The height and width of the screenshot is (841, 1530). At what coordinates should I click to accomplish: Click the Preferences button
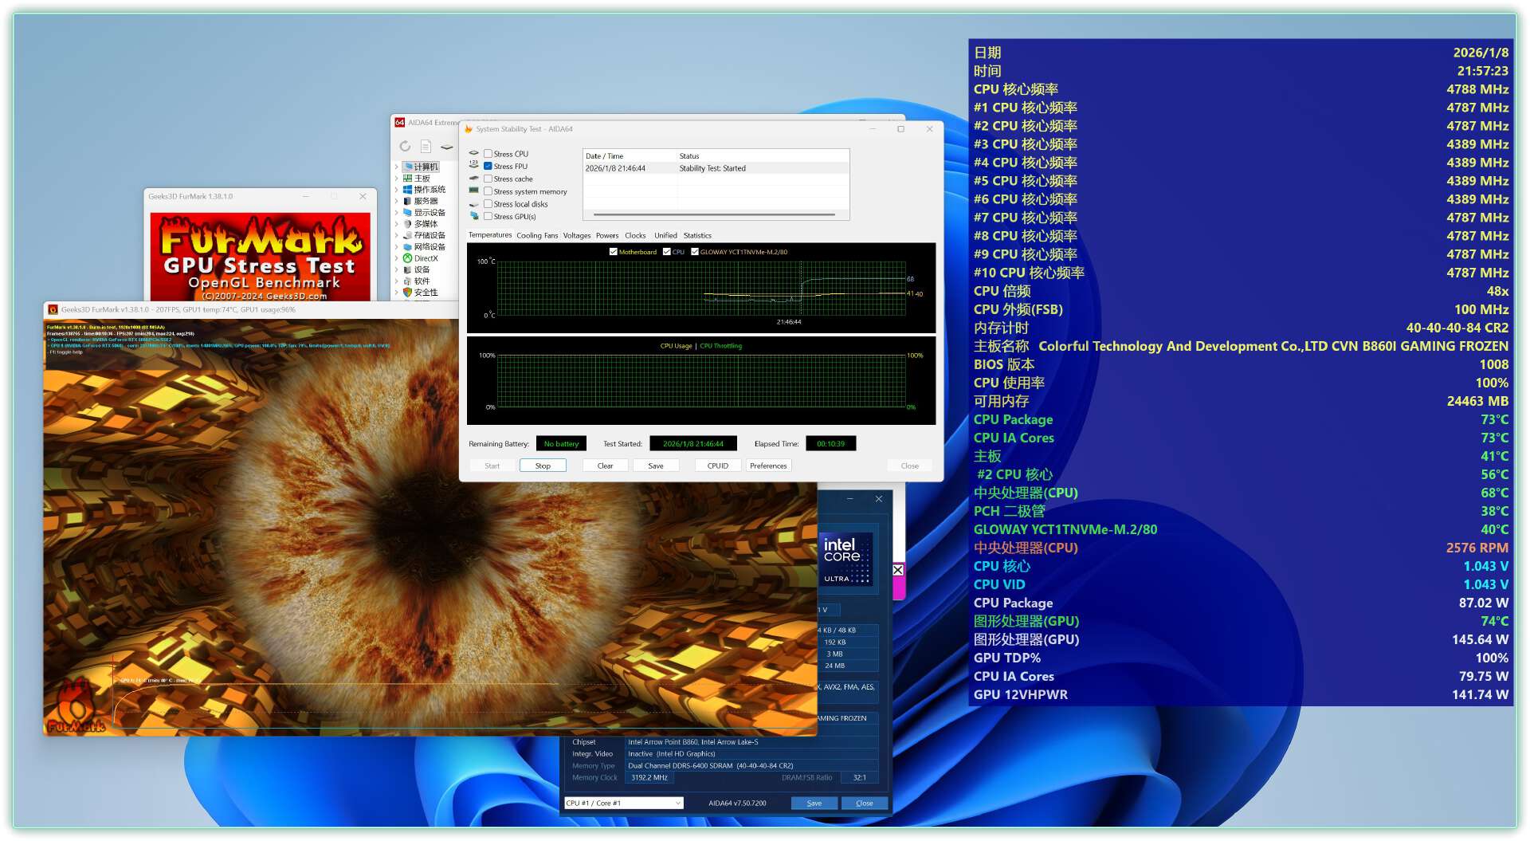(768, 466)
